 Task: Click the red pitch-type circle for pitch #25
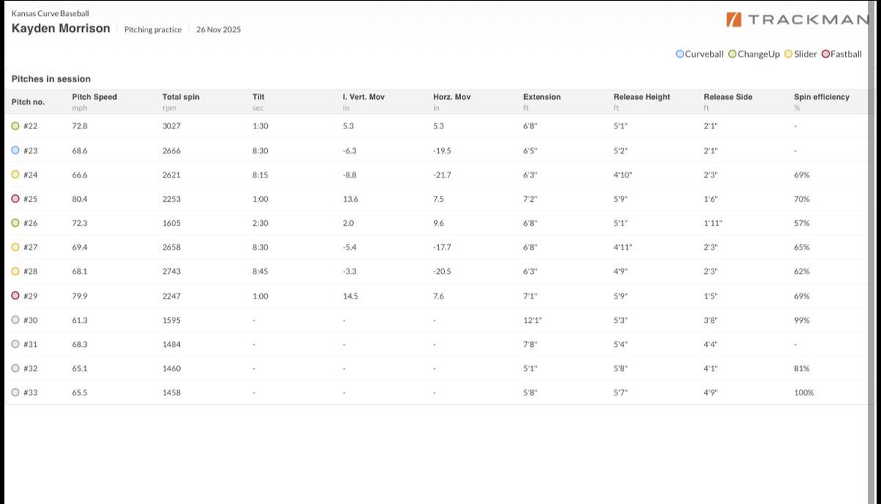click(16, 199)
